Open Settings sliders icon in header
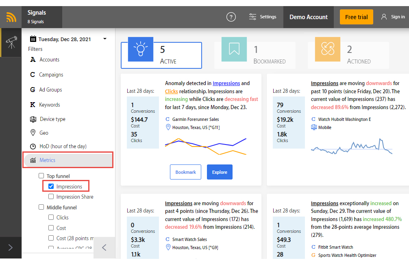 tap(252, 17)
